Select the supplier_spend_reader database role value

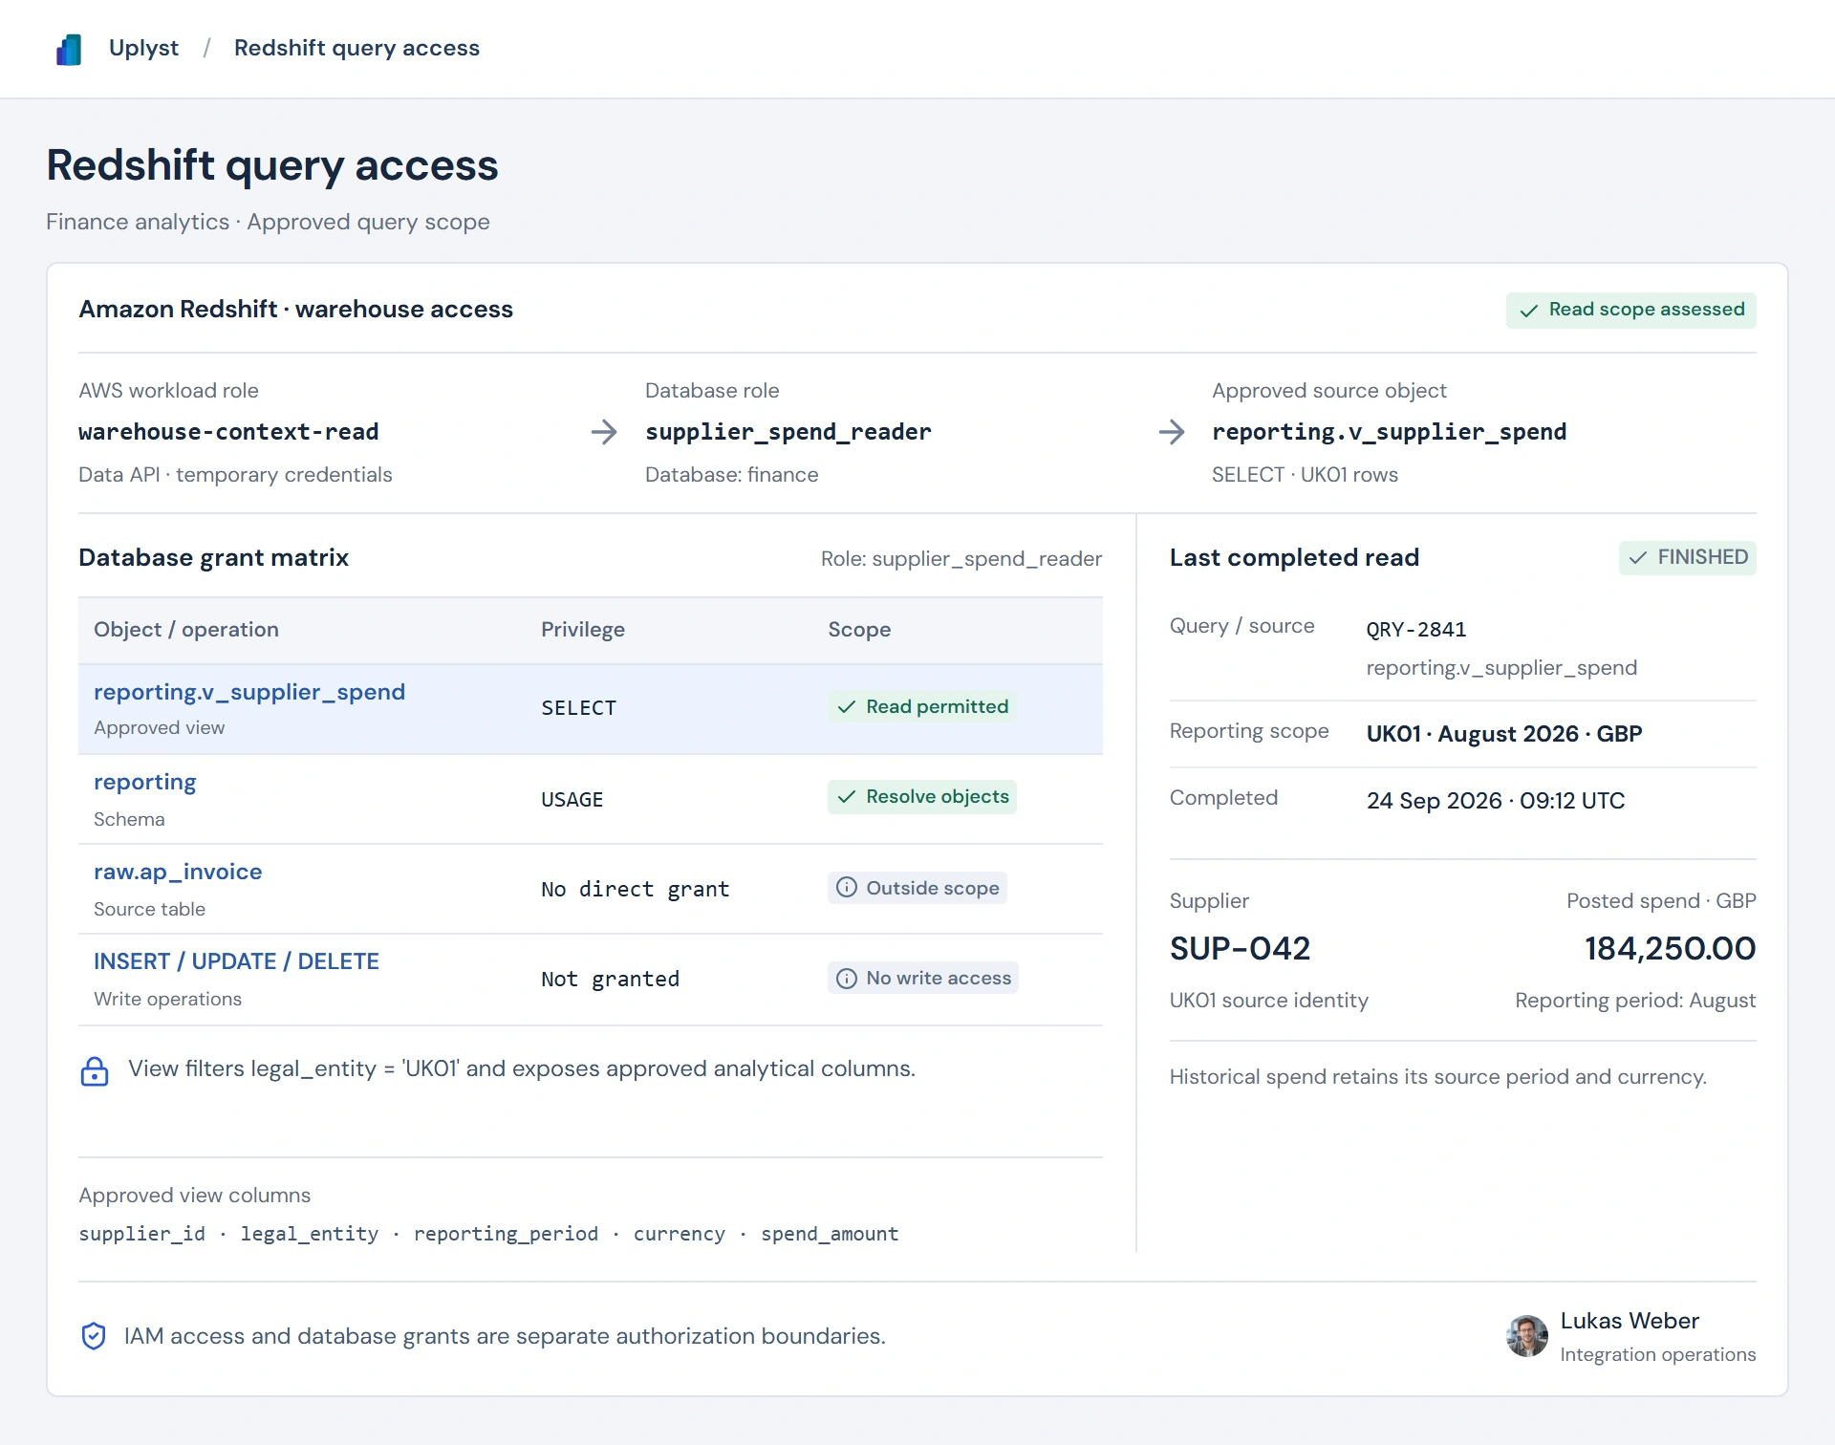788,432
